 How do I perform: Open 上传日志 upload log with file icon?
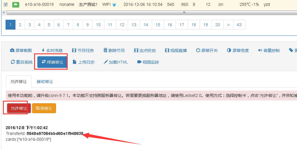click(84, 62)
